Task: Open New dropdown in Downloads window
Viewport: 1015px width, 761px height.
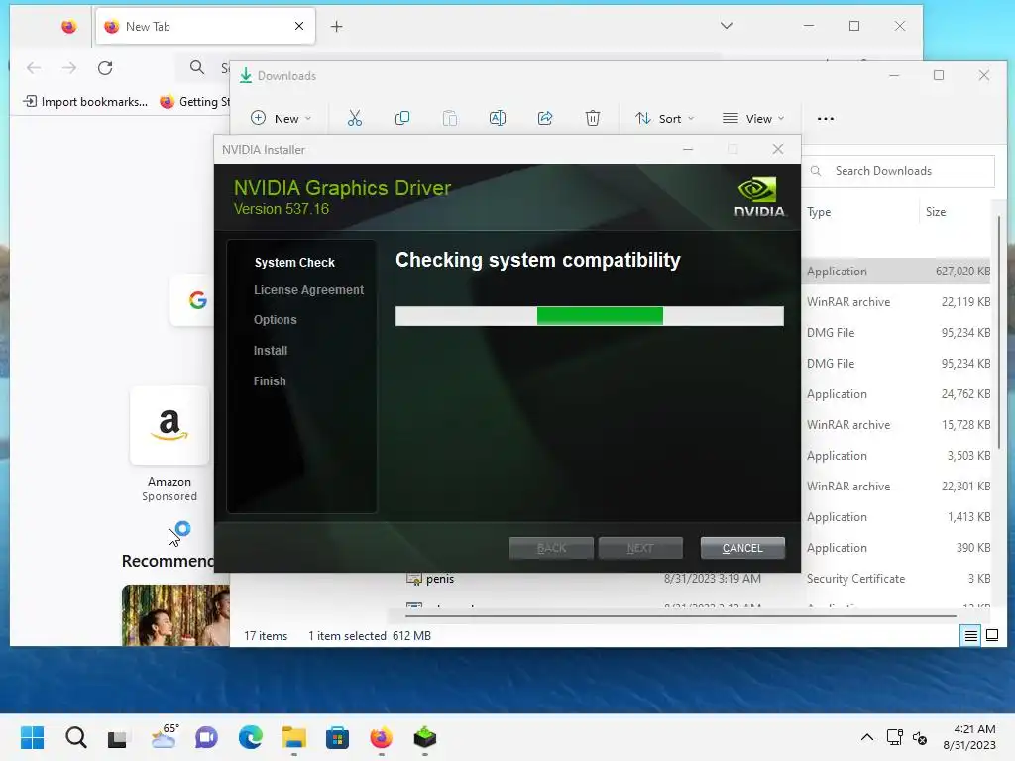Action: tap(281, 119)
